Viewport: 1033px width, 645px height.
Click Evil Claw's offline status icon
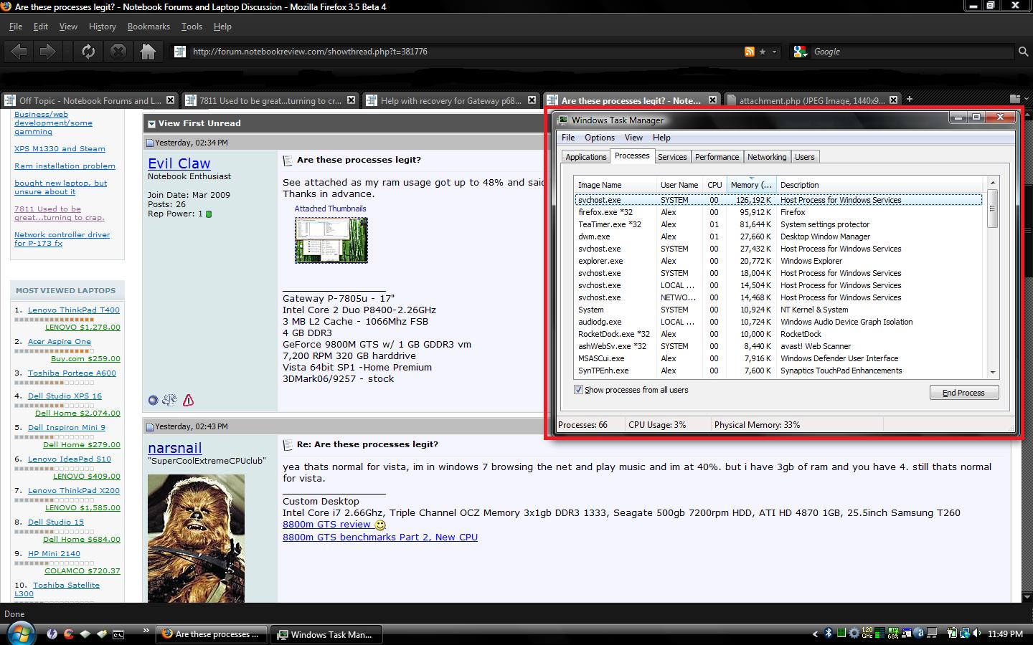[153, 401]
